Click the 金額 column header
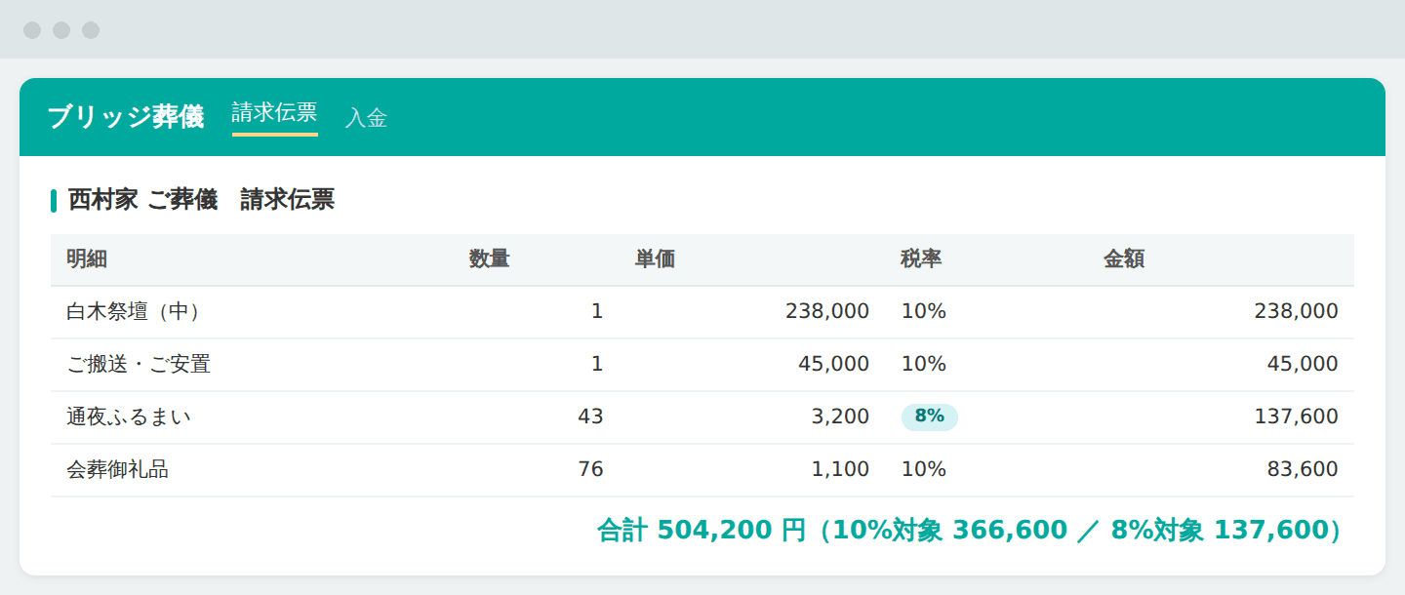This screenshot has width=1405, height=595. click(x=1124, y=259)
